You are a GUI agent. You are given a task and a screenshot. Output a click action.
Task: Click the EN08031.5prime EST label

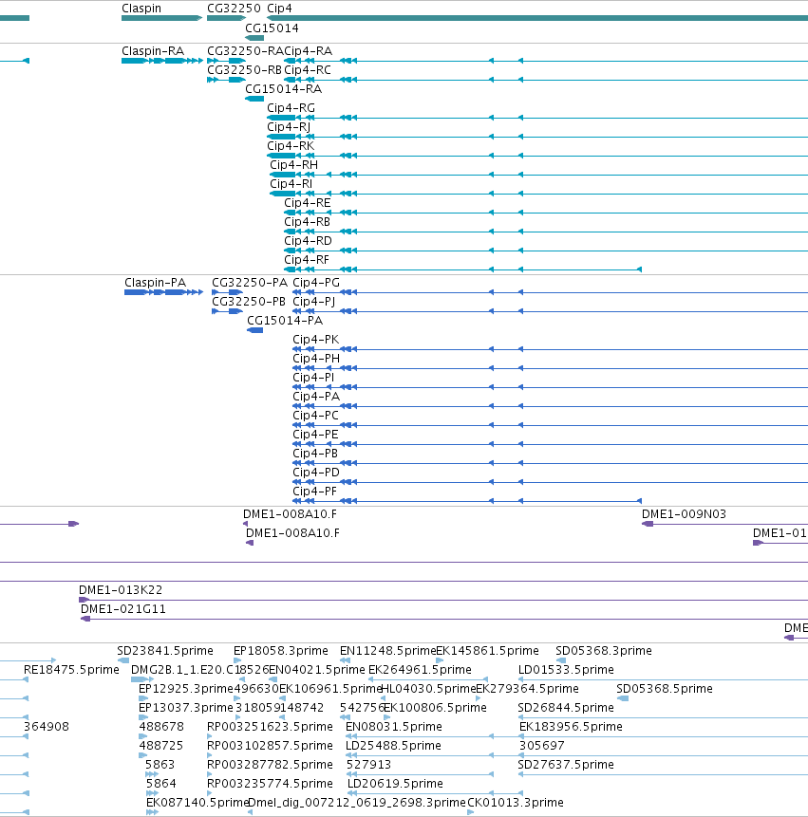tap(394, 726)
